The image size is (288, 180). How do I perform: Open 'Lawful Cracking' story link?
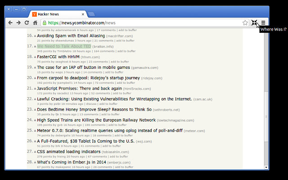point(114,99)
